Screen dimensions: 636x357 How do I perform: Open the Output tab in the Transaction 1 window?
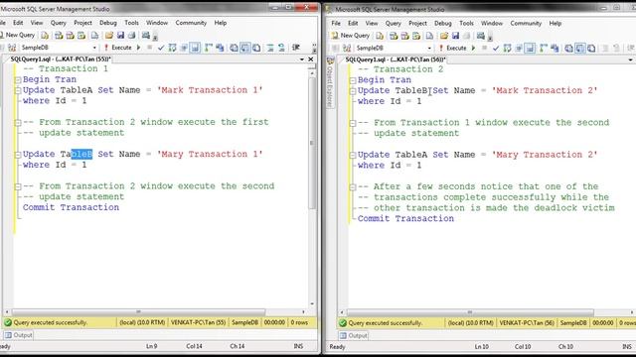click(19, 335)
